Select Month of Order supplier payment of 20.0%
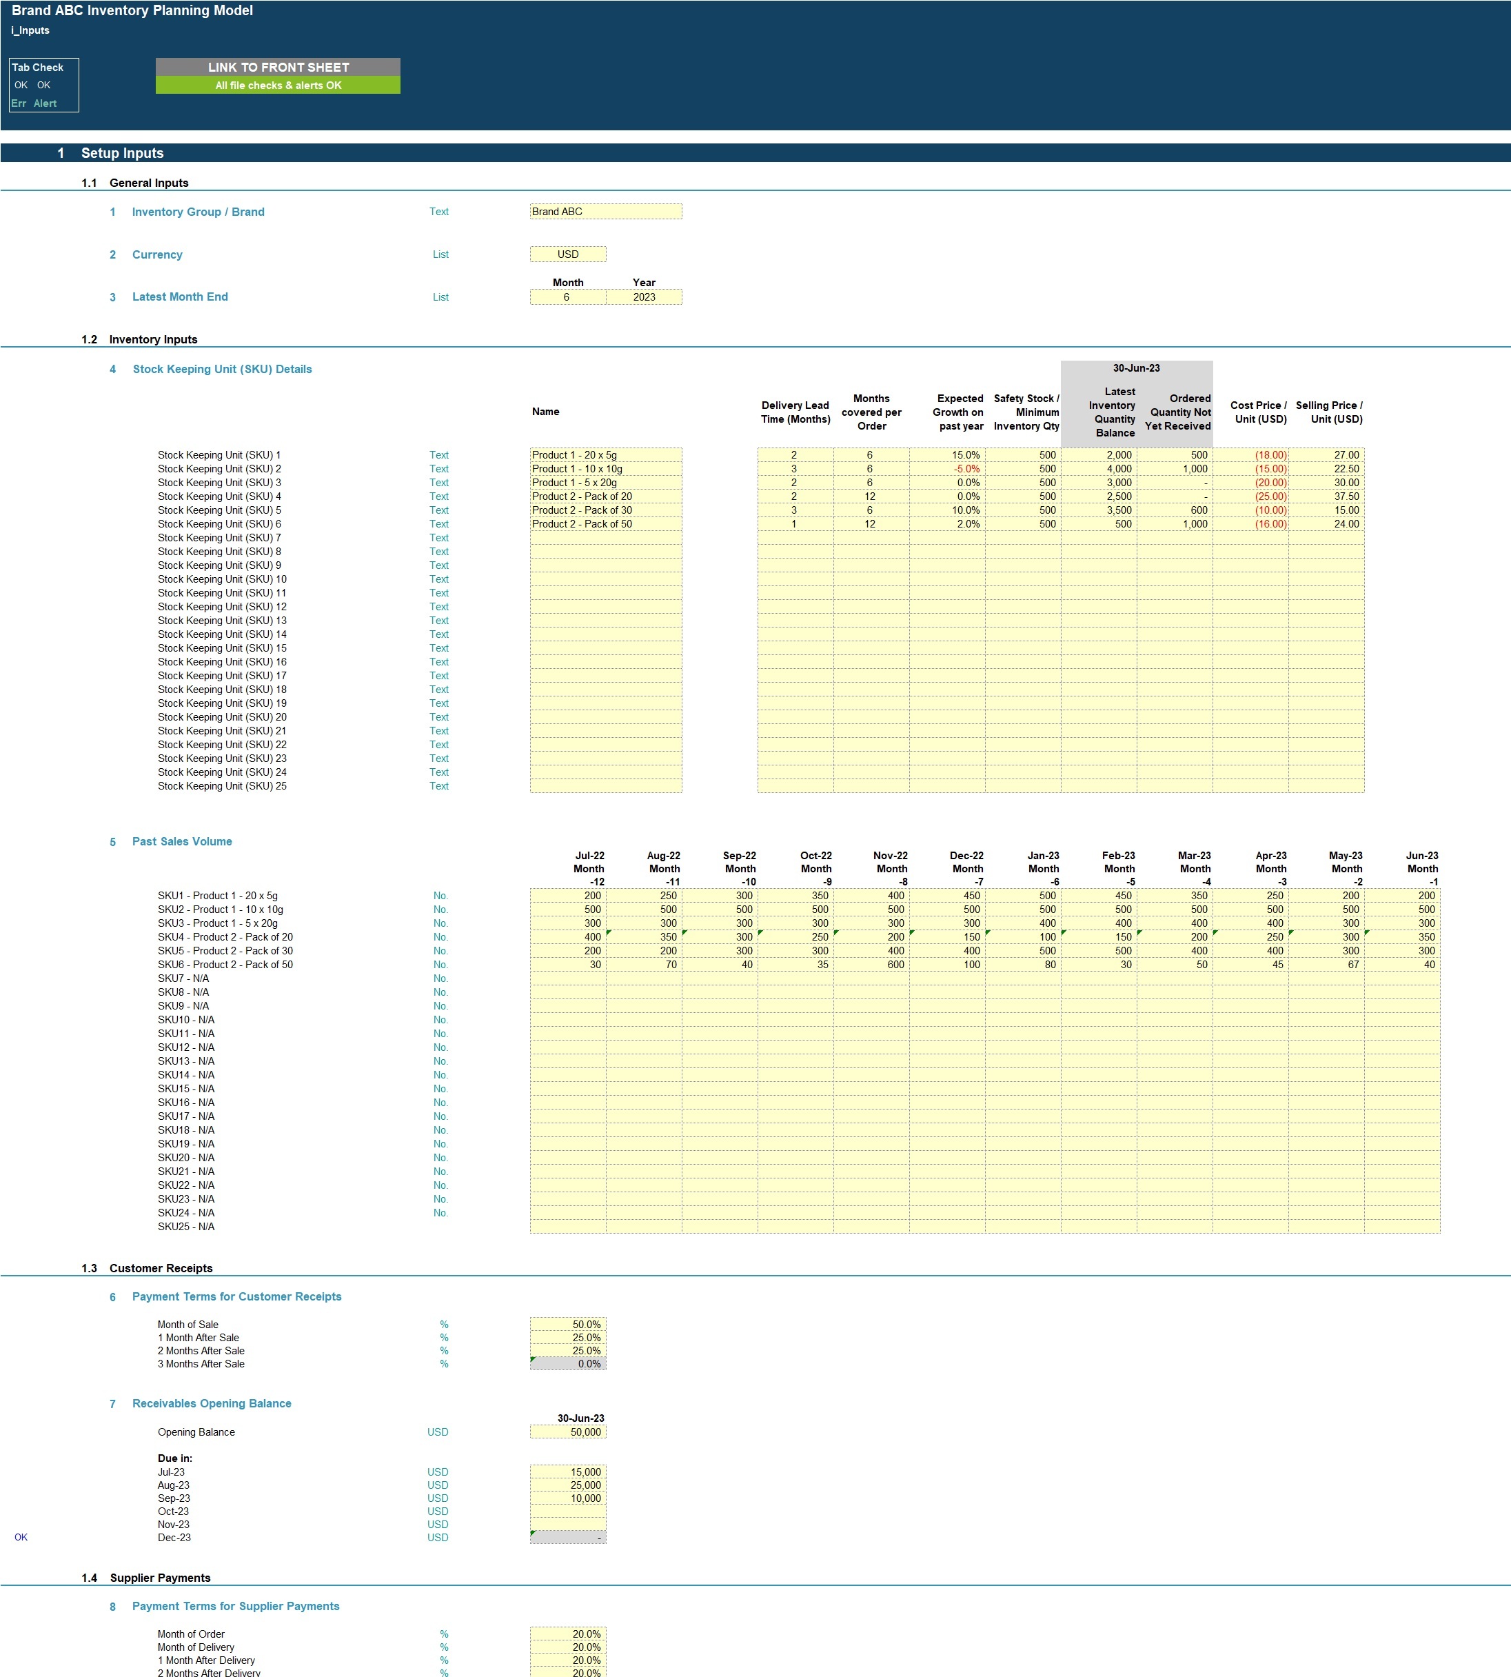Image resolution: width=1511 pixels, height=1677 pixels. 568,1633
